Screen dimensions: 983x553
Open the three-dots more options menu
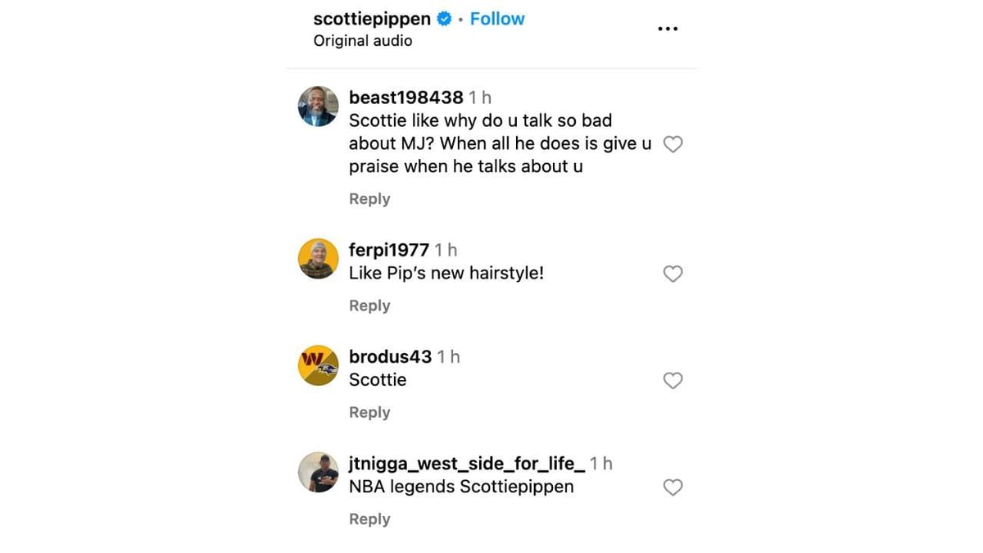point(668,29)
